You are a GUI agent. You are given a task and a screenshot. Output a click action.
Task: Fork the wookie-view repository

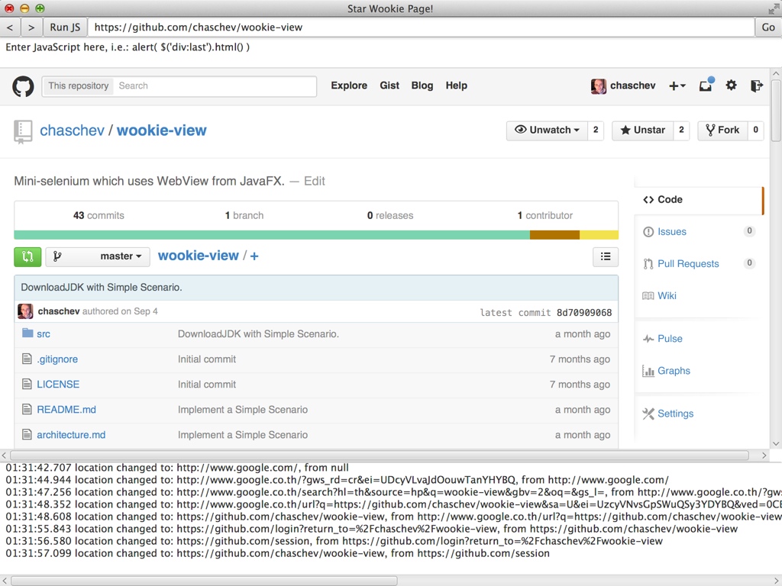point(722,130)
